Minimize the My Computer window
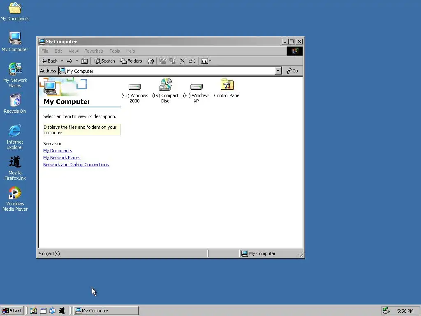Screen dimensions: 421x316 (285, 42)
